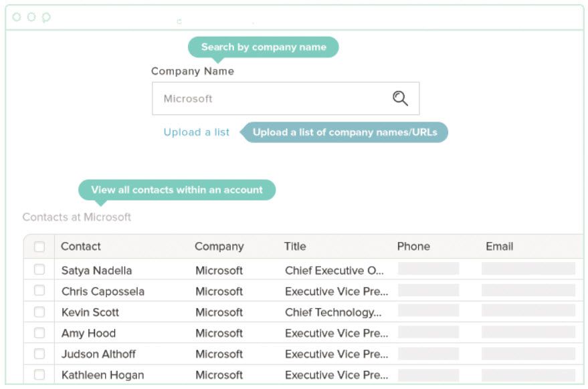Click the Upload a list link
588x389 pixels.
196,132
